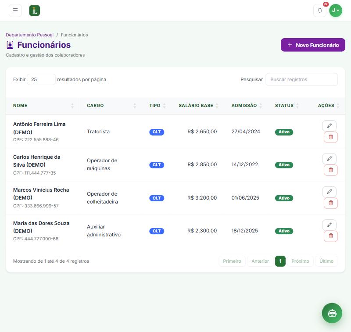Select page 1 in pagination
The image size is (351, 332).
[280, 261]
